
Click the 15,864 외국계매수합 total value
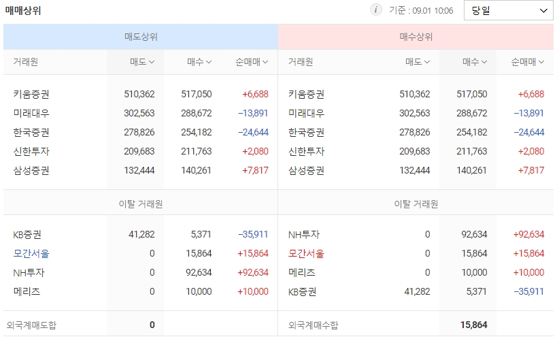pyautogui.click(x=474, y=325)
